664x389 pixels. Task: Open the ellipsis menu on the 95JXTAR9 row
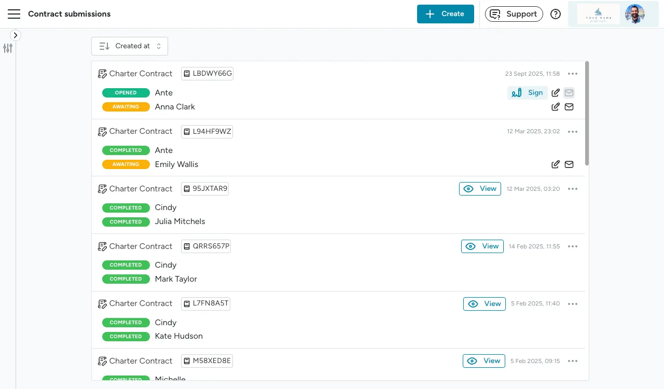[573, 188]
